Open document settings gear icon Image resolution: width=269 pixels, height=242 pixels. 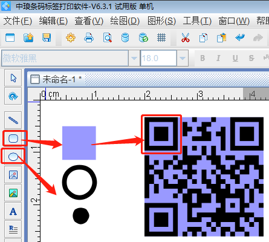click(71, 38)
